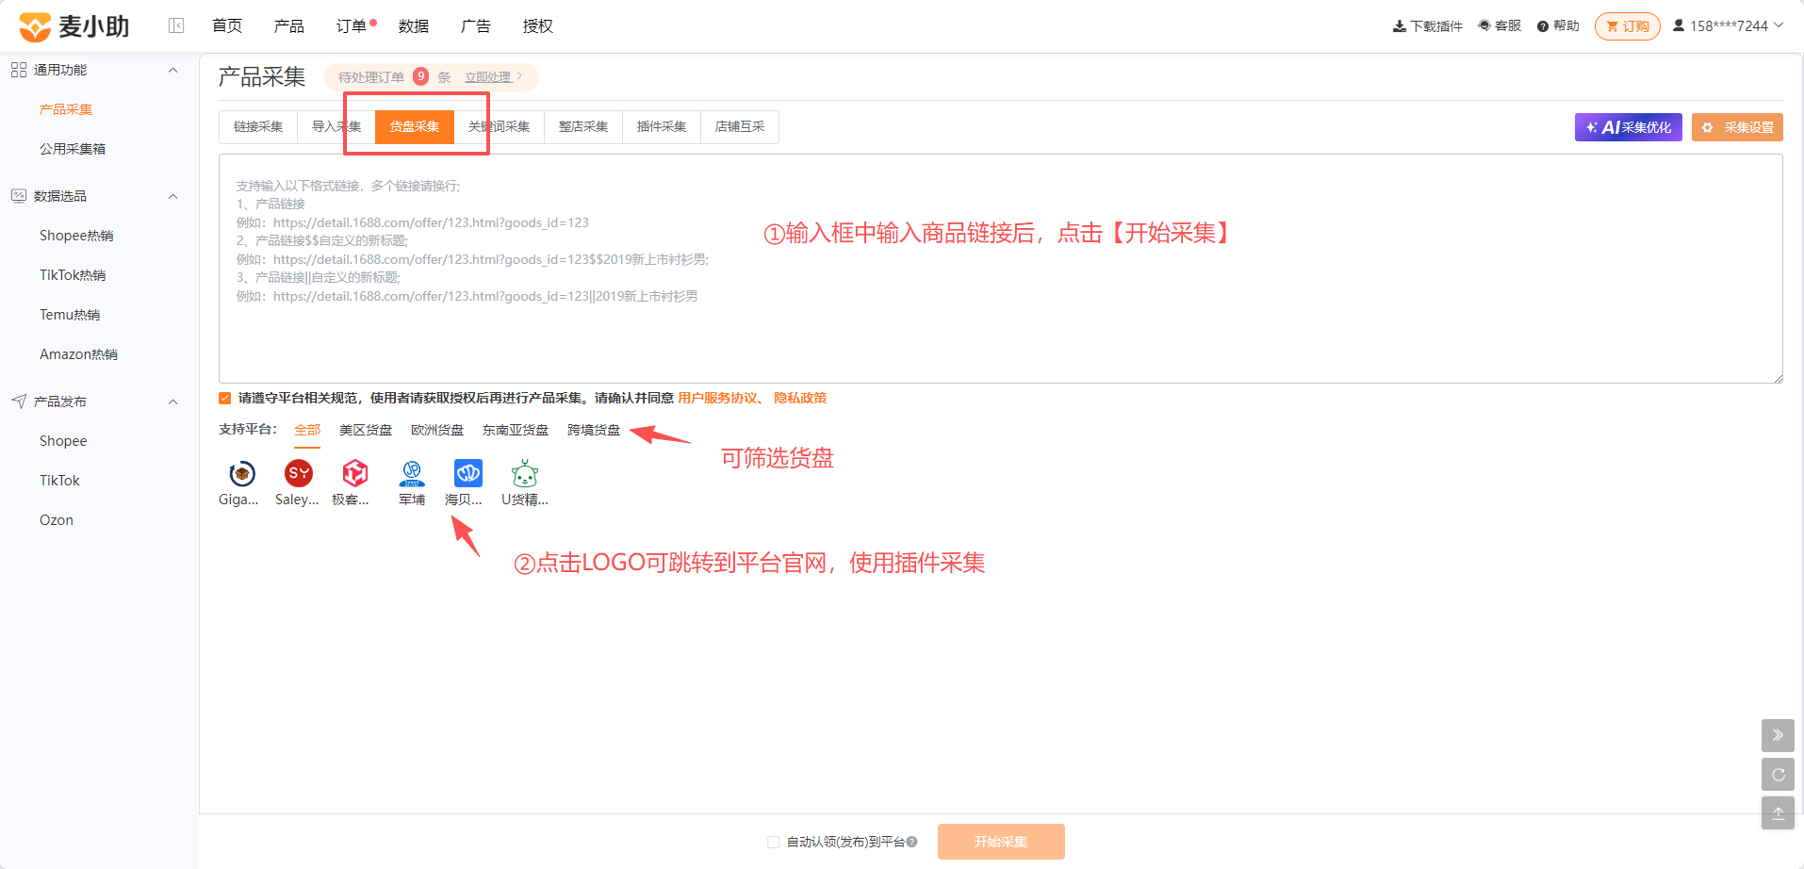Filter platforms by 跨境货盘
The height and width of the screenshot is (869, 1804).
point(594,430)
